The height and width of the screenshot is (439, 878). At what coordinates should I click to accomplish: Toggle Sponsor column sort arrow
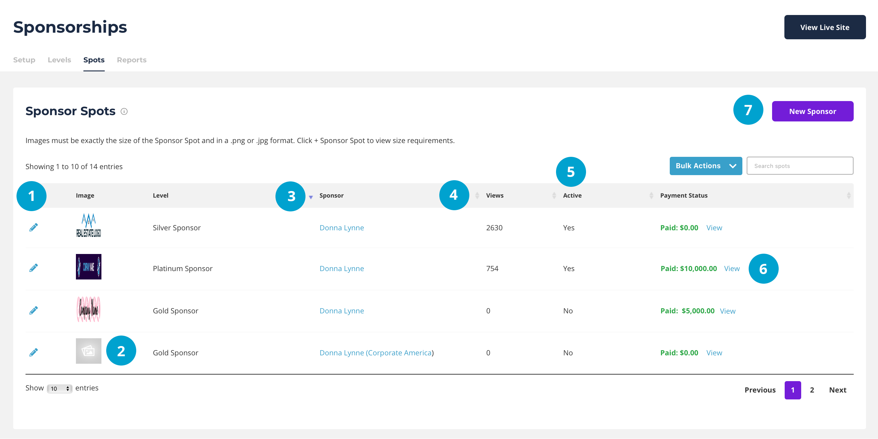[311, 197]
